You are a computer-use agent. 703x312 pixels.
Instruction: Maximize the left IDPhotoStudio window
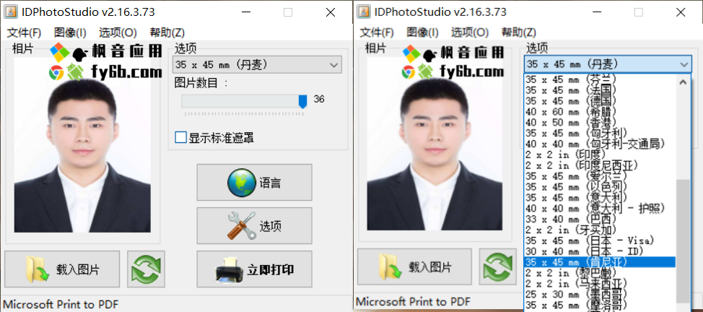tap(288, 12)
